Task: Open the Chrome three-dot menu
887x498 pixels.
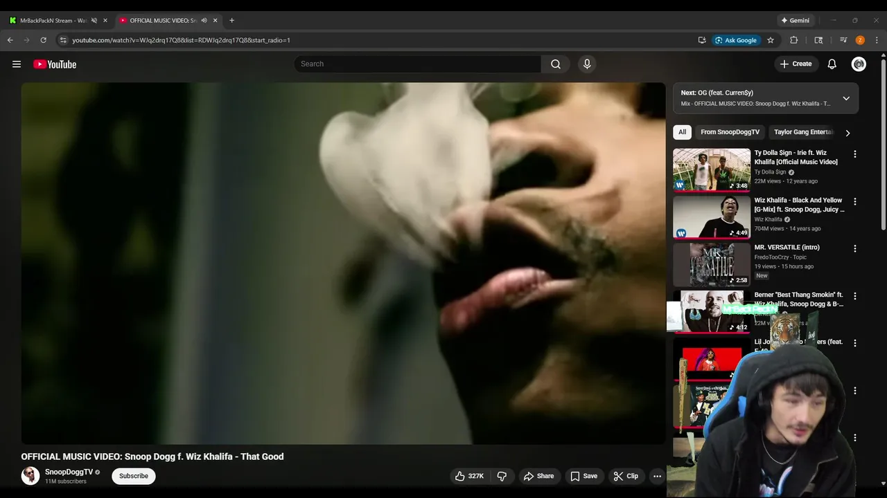Action: pos(877,40)
